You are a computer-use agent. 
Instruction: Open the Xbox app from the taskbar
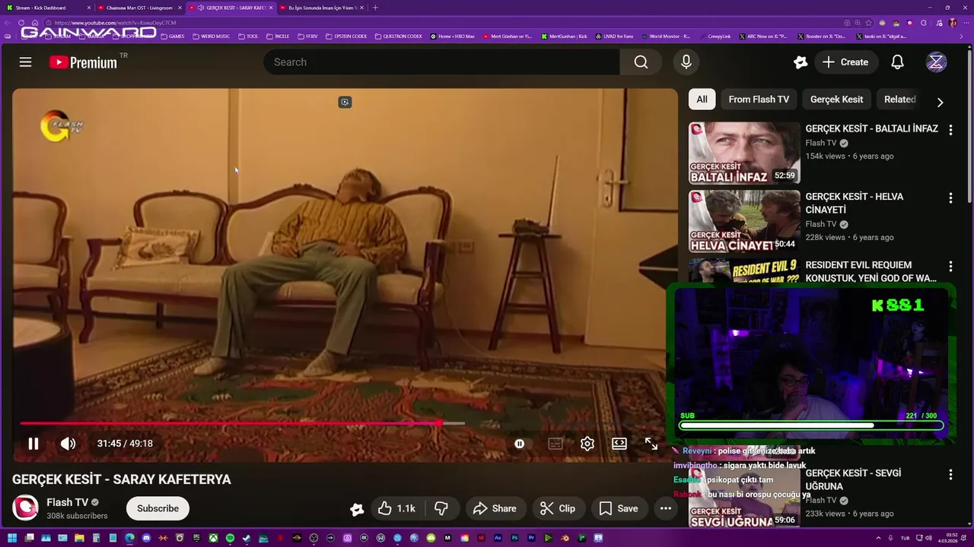click(214, 538)
